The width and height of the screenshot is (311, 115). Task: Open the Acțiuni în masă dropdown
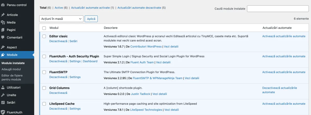tap(61, 19)
